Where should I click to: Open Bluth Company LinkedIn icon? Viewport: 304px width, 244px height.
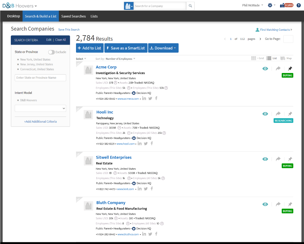(x=144, y=234)
